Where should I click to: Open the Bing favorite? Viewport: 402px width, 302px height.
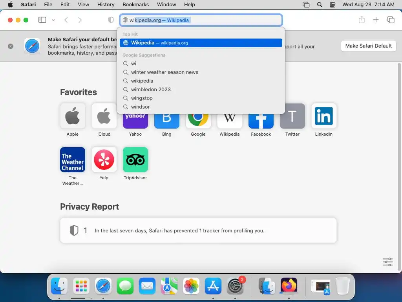pos(166,121)
